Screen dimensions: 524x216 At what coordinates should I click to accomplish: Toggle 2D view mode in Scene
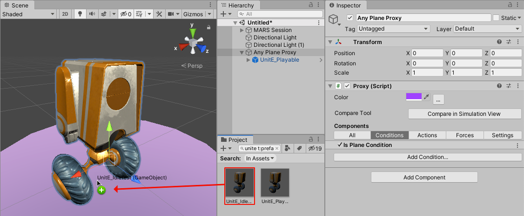click(x=65, y=14)
